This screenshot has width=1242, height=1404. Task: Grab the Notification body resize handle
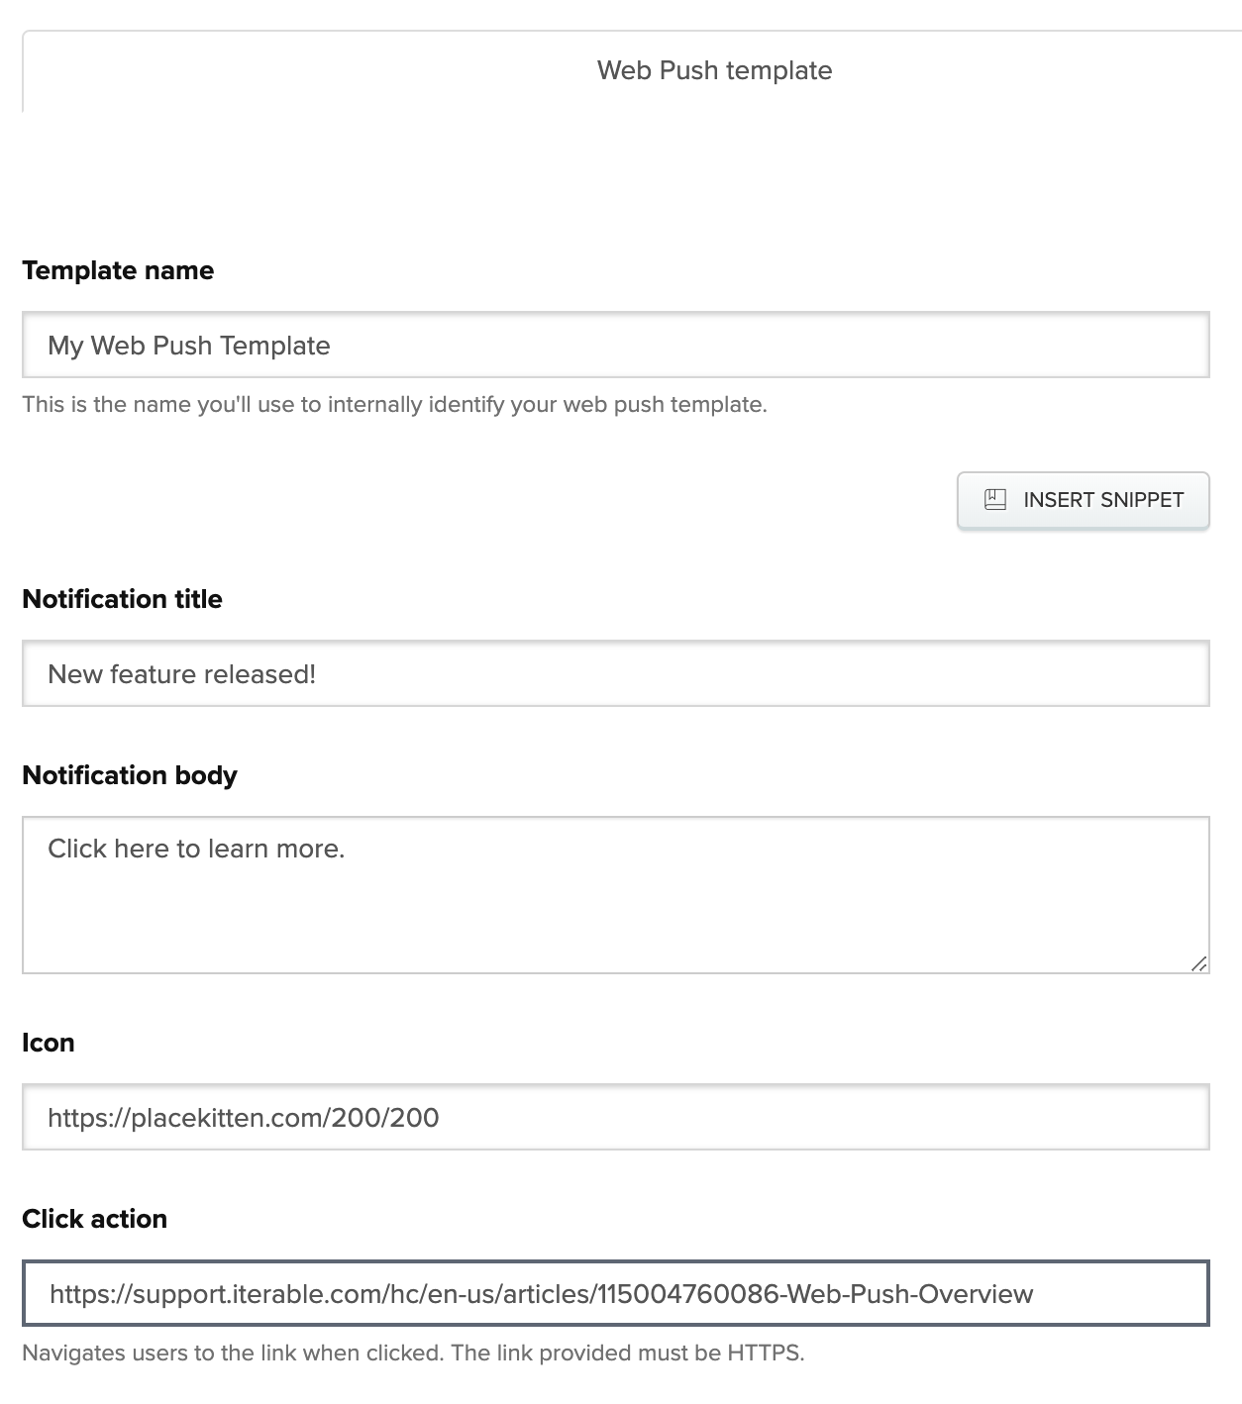(x=1198, y=963)
